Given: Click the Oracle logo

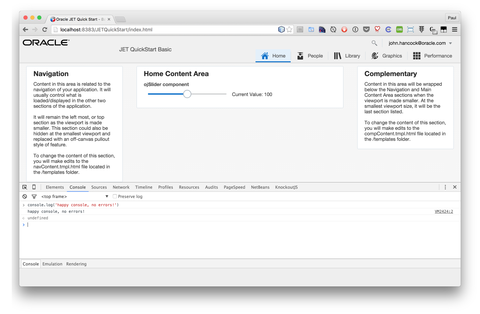Looking at the screenshot, I should coord(46,43).
